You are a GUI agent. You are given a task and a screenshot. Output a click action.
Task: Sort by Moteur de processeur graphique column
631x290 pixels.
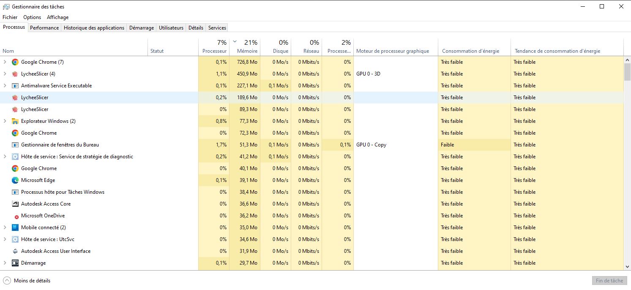pyautogui.click(x=396, y=47)
